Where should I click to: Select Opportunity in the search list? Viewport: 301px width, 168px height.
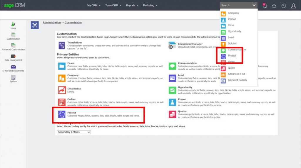coord(234,31)
